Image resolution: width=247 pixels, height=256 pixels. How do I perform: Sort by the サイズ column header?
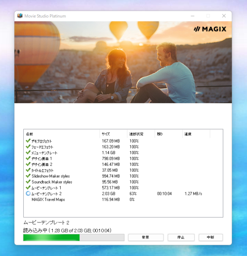(x=113, y=134)
